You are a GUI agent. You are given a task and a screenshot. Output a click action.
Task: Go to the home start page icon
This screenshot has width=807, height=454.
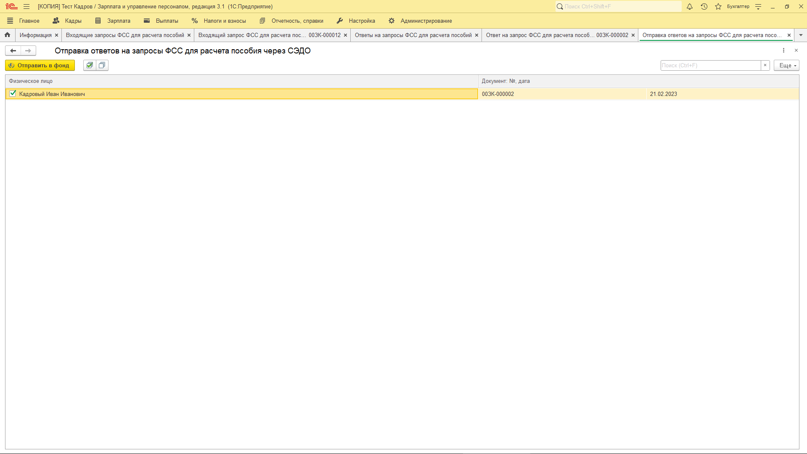(x=8, y=35)
